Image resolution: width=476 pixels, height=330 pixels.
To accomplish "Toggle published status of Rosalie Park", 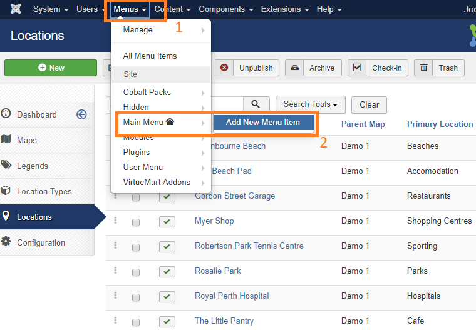I will (x=167, y=272).
